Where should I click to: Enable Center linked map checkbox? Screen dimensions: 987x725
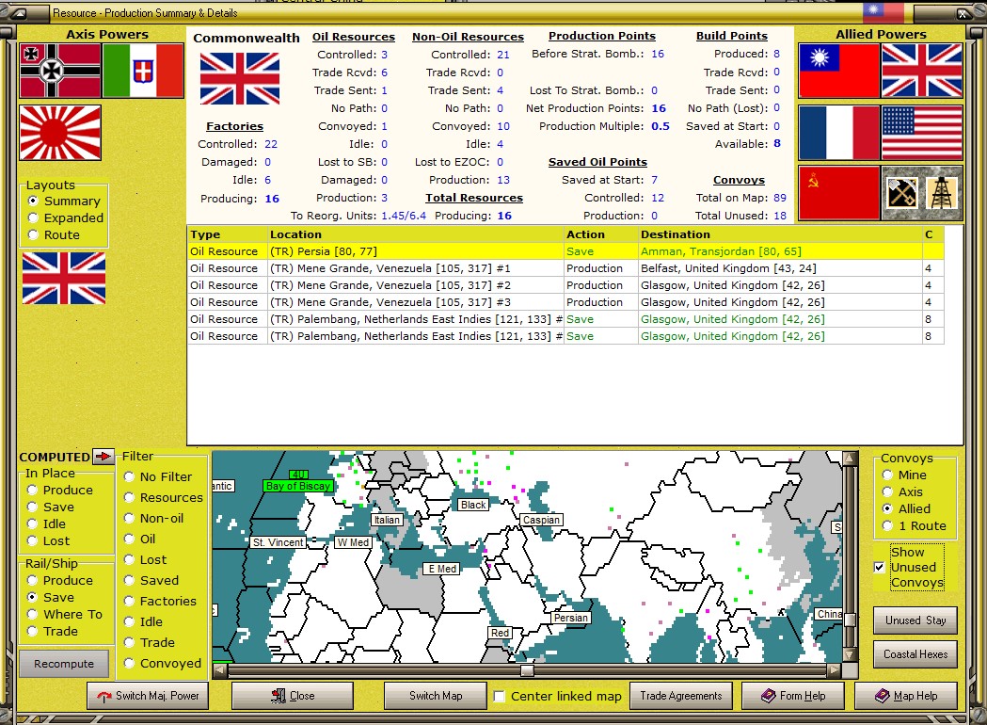(x=500, y=696)
